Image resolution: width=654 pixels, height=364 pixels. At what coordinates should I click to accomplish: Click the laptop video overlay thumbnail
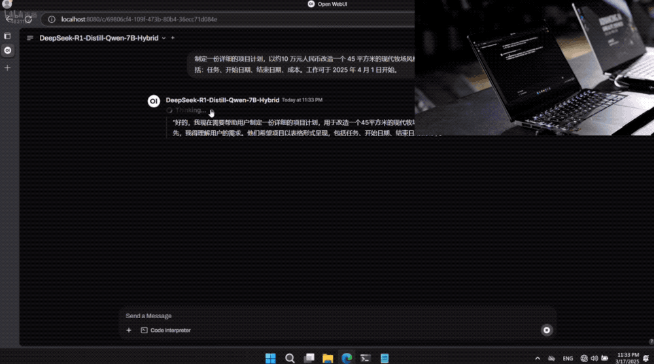(x=534, y=67)
